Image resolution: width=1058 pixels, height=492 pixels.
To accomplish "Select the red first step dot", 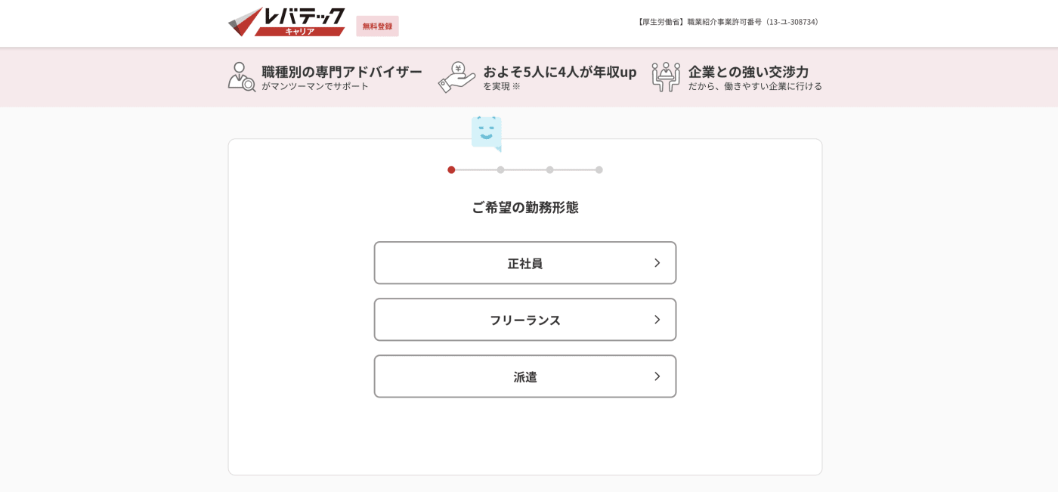I will tap(451, 170).
